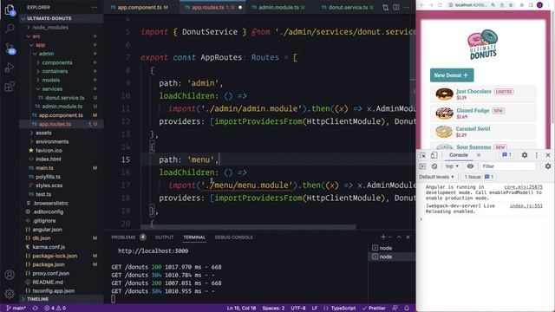Open the notifications bell in the status bar
The image size is (555, 312).
pos(407,309)
